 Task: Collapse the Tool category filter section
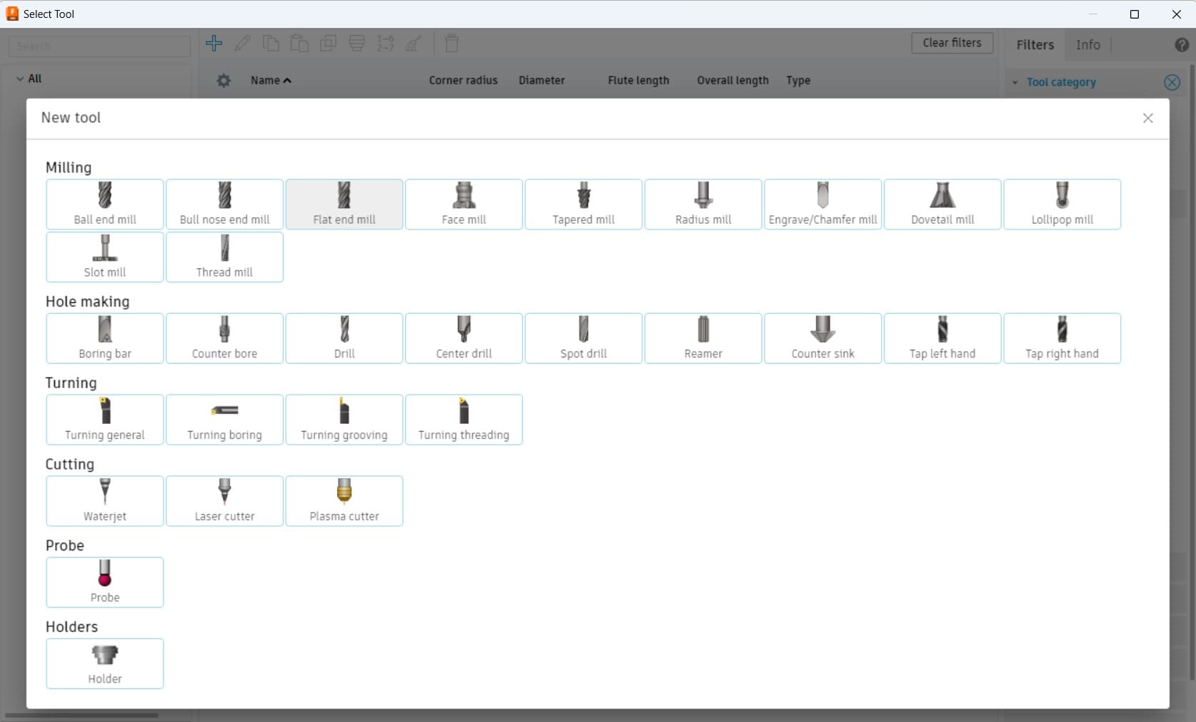coord(1015,82)
